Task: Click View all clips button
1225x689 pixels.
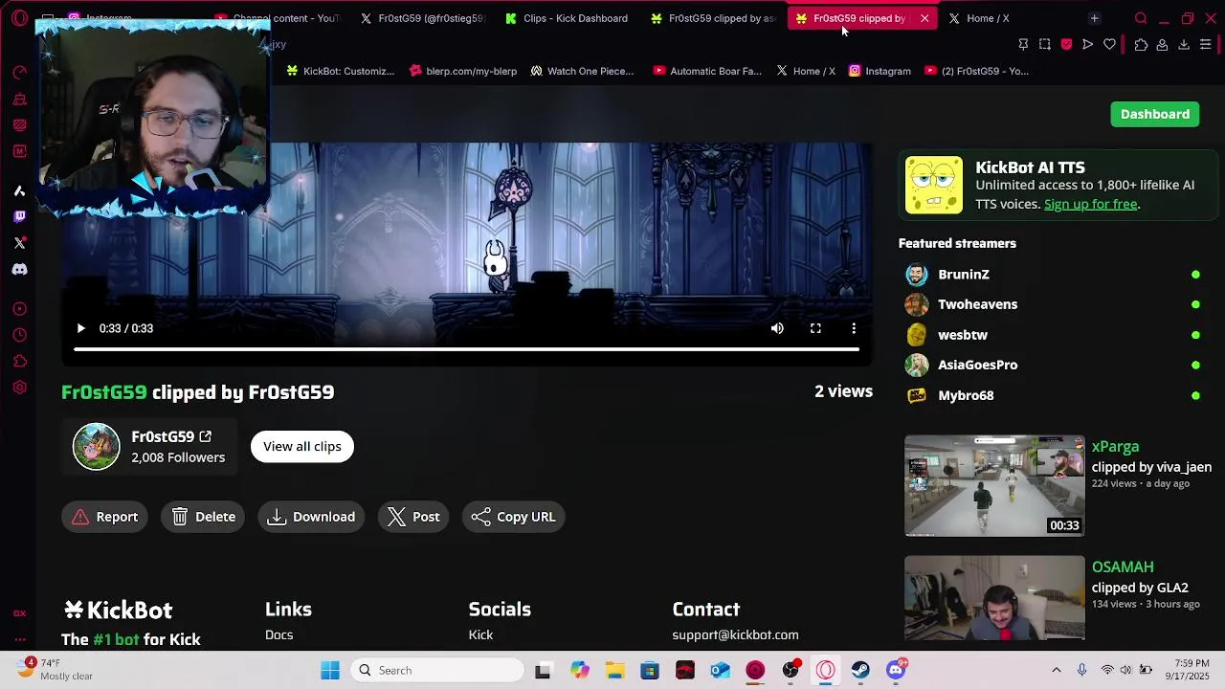Action: [x=302, y=447]
